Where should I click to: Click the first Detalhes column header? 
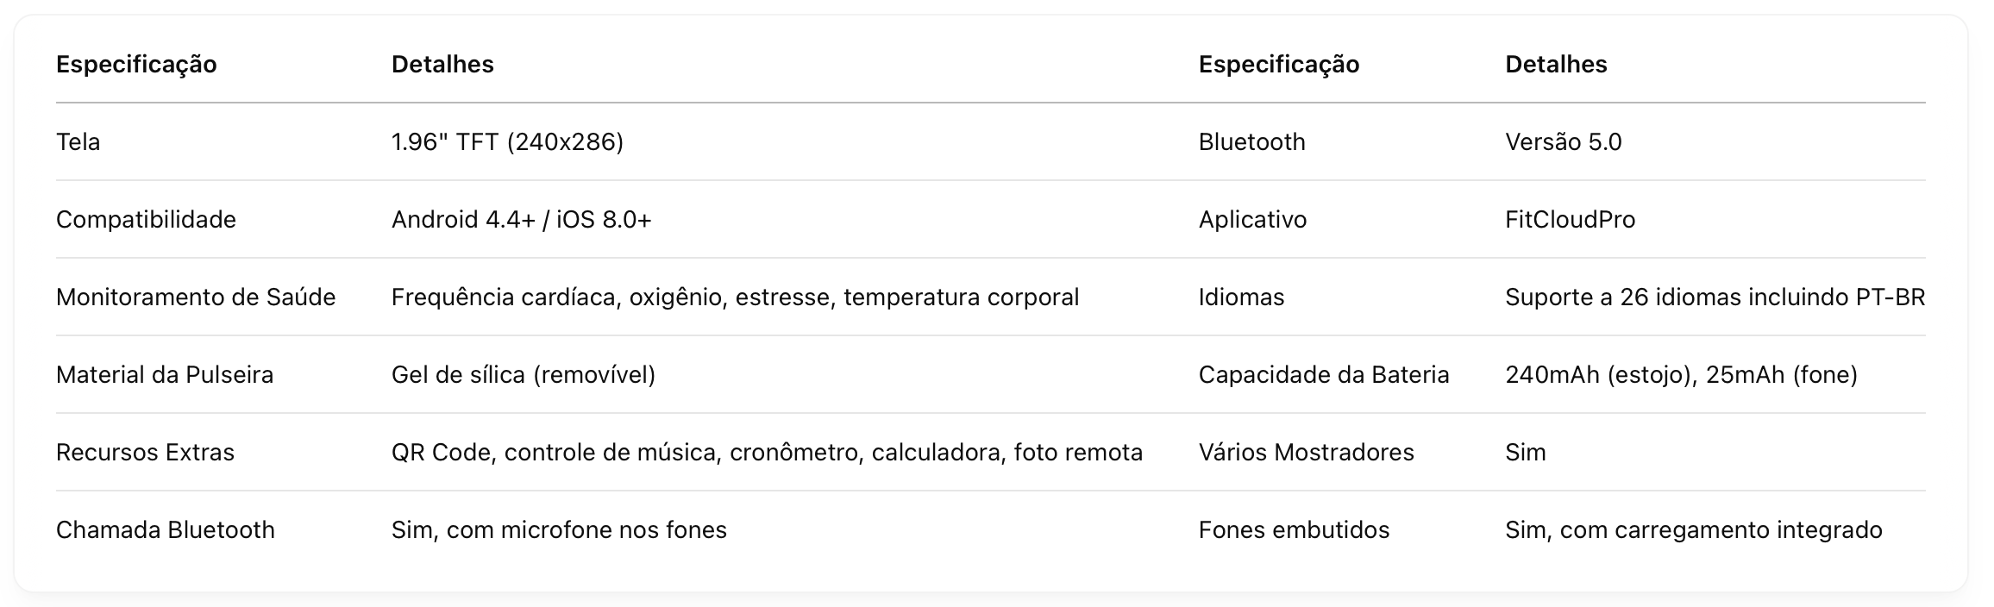(x=442, y=65)
